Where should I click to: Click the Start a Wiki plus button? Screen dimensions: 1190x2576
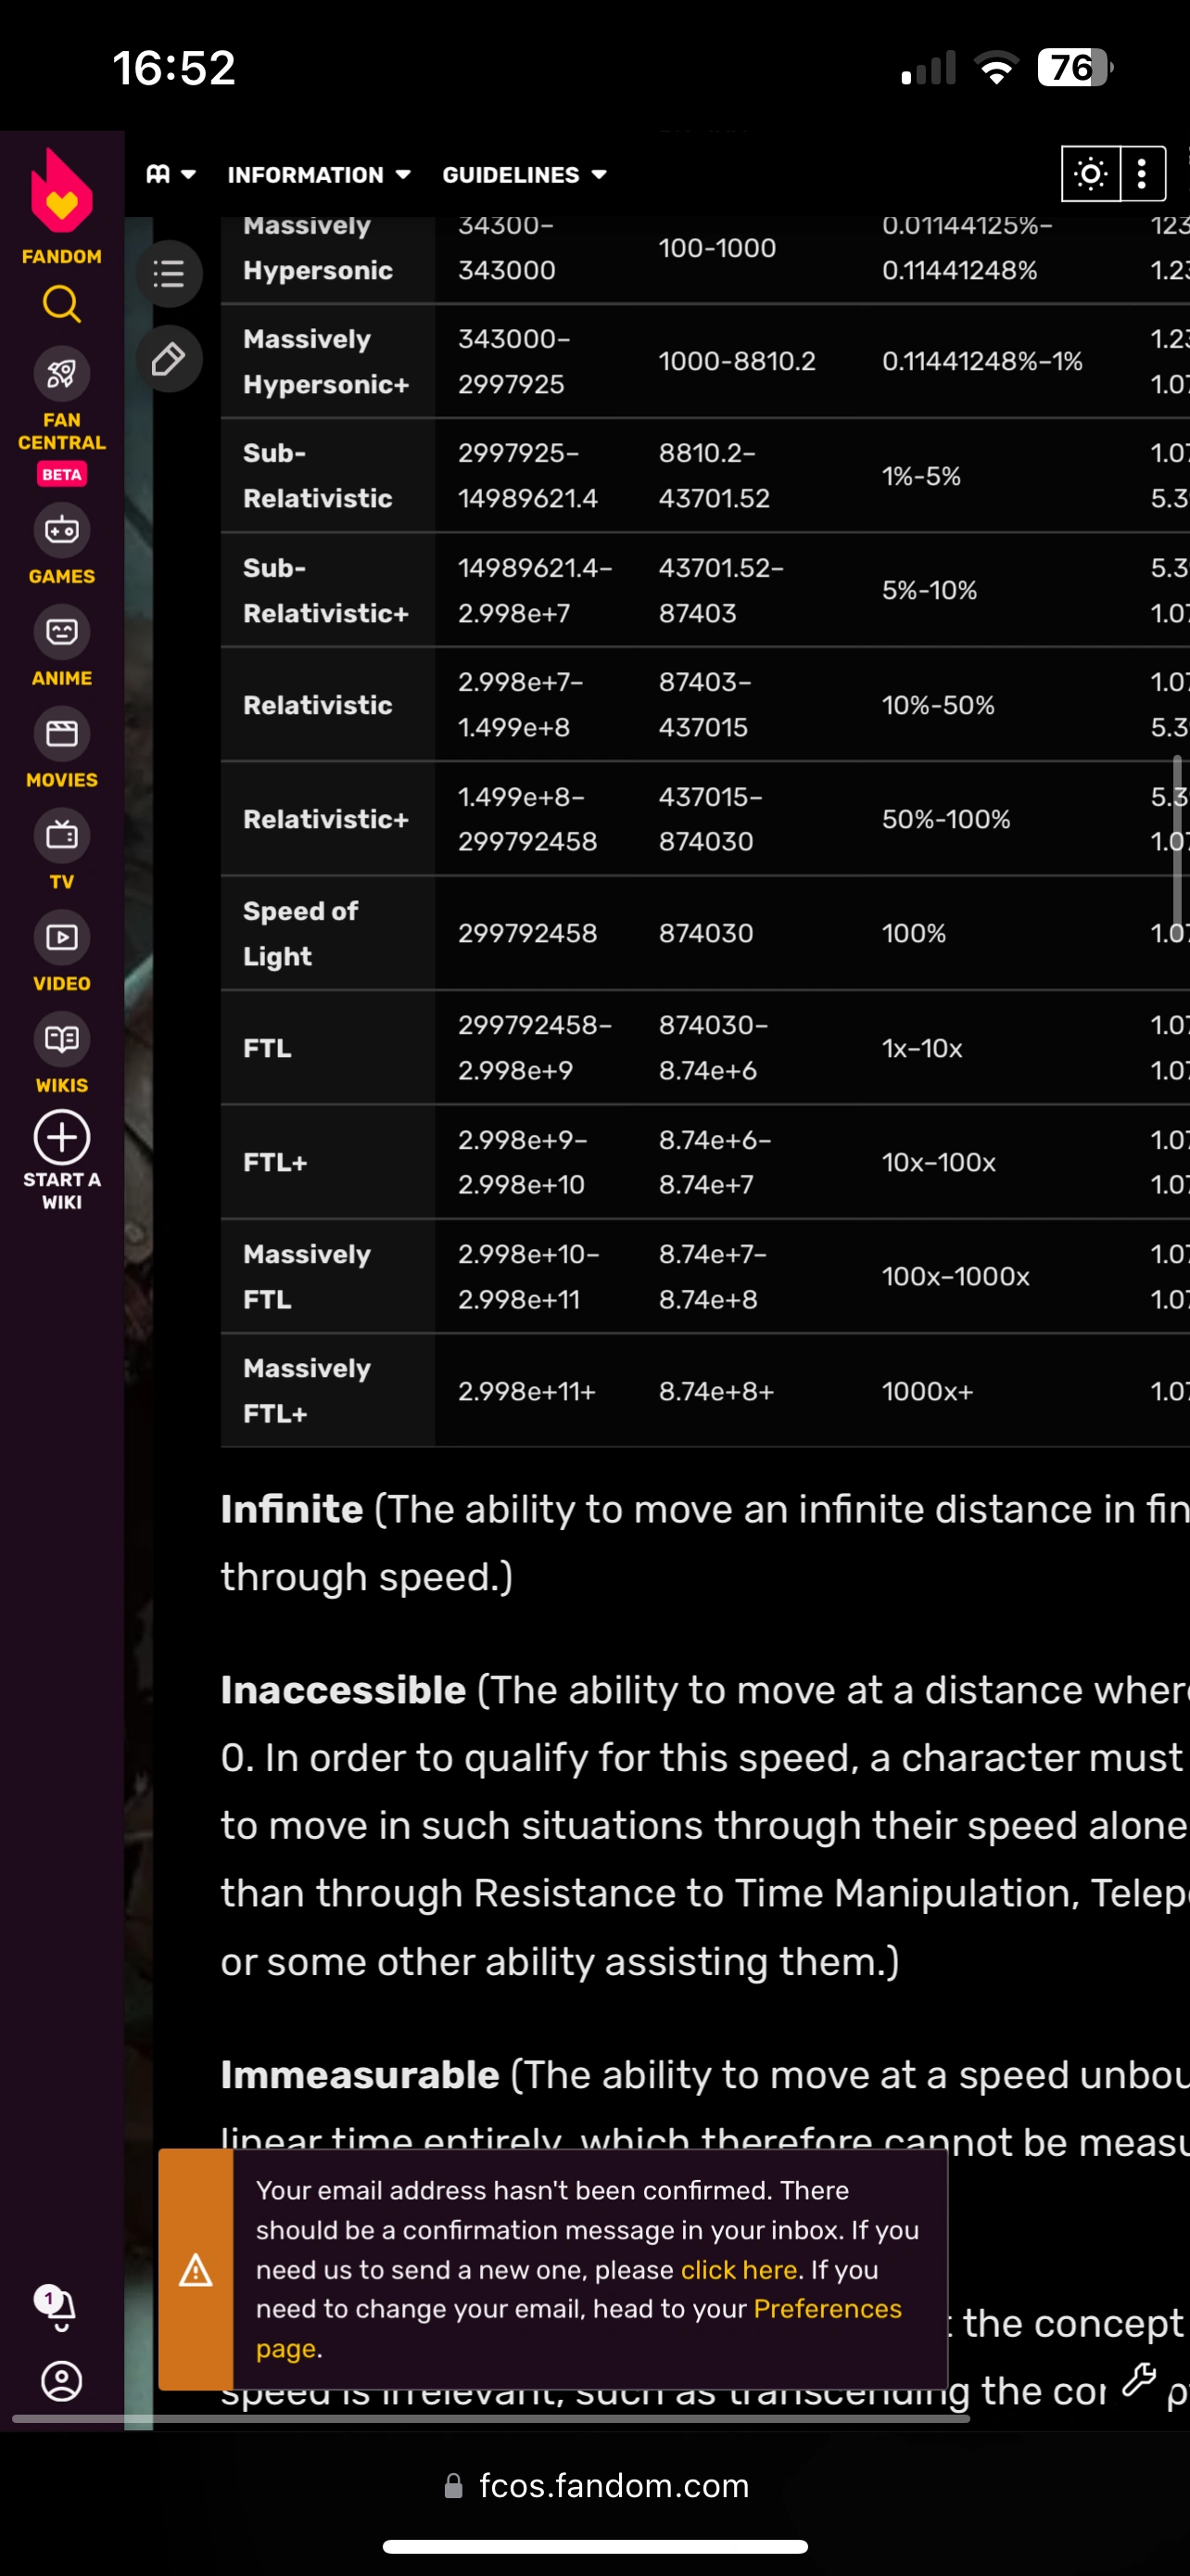point(62,1138)
